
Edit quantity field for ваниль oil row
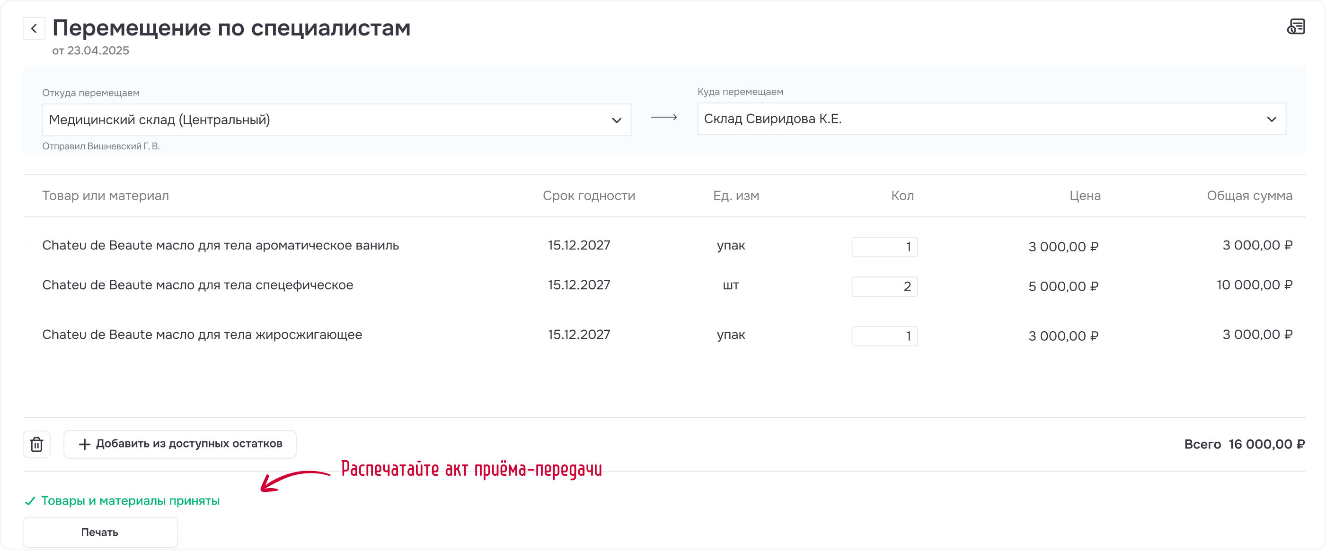coord(884,247)
